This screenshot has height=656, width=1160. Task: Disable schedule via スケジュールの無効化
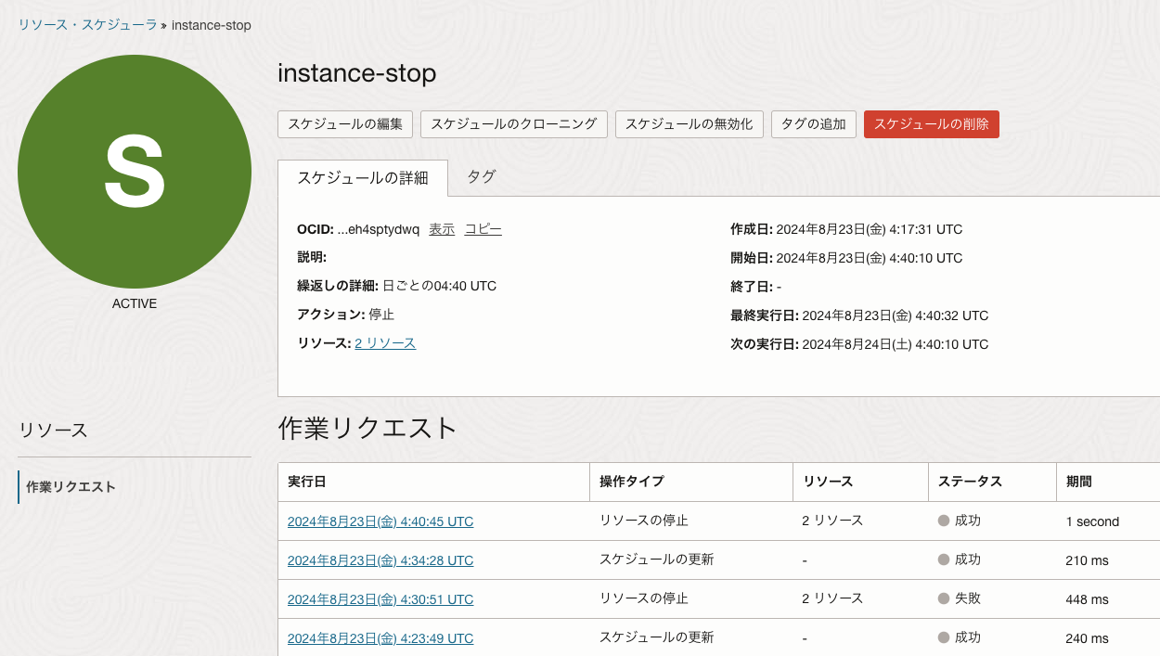point(689,123)
